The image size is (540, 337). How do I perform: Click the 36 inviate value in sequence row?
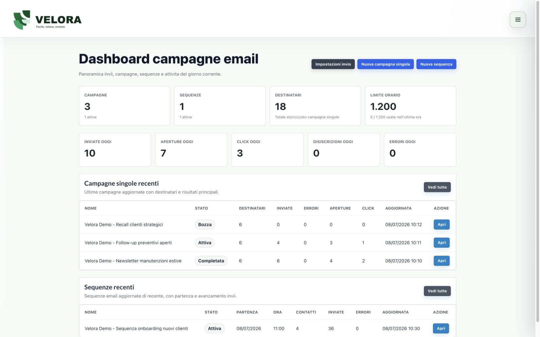(x=331, y=328)
